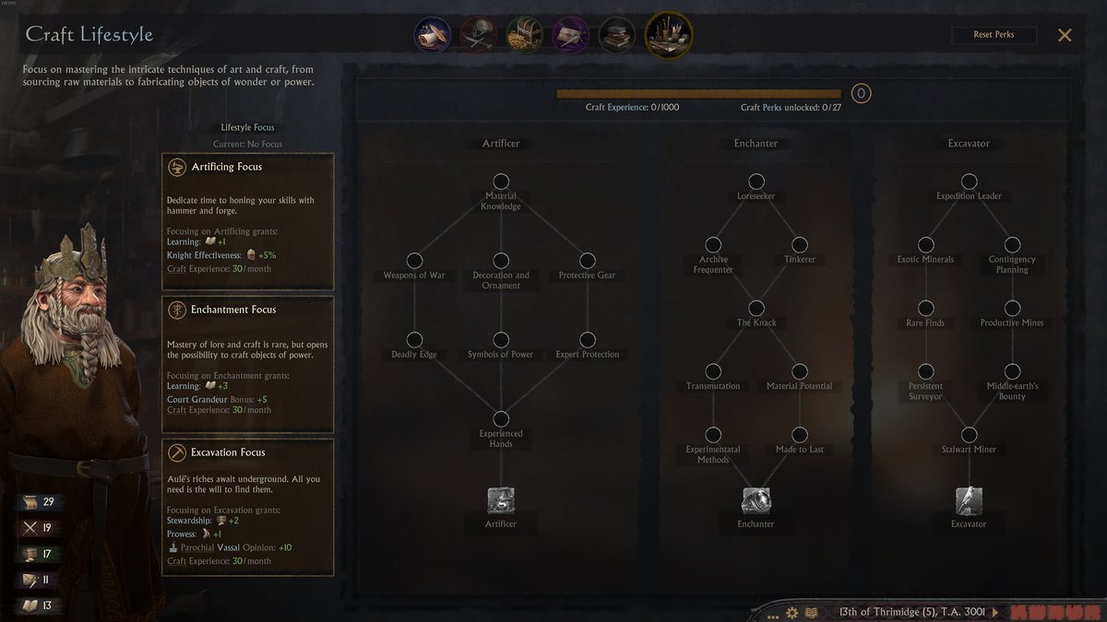1107x622 pixels.
Task: Click the Craft Experience progress bar
Action: [698, 93]
